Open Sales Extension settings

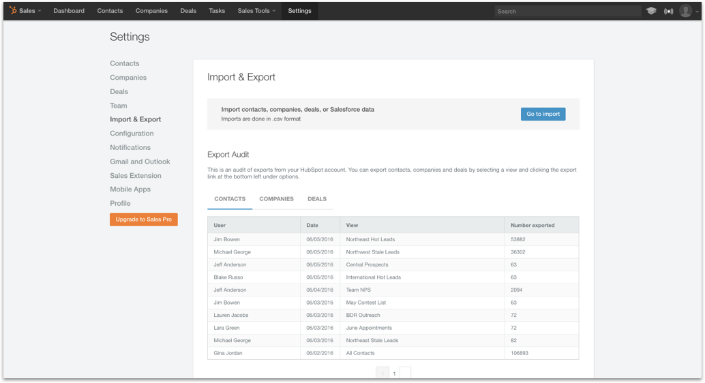[135, 175]
